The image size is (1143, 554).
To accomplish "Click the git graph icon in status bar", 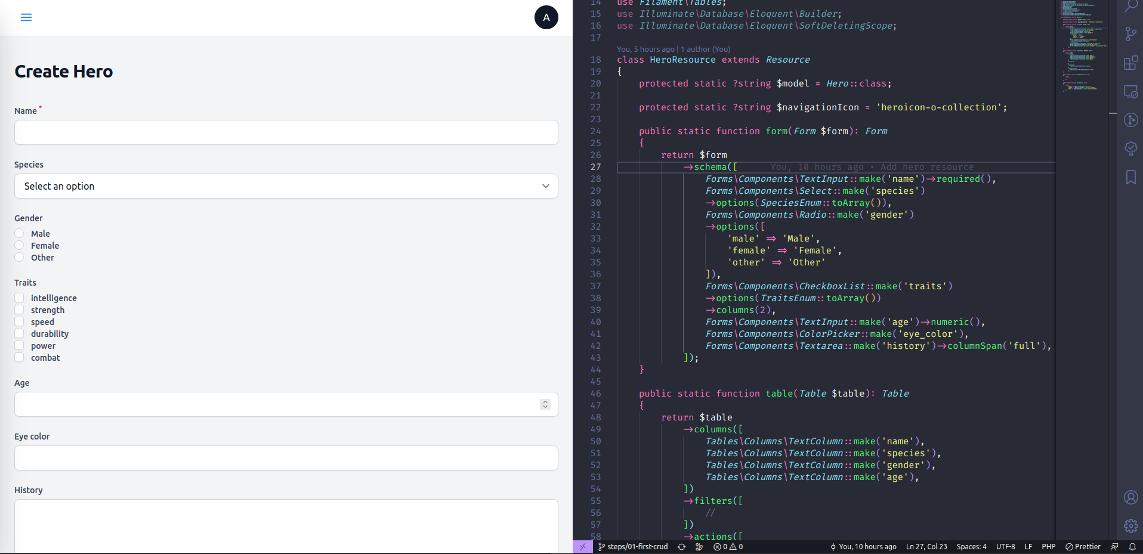I will point(699,547).
